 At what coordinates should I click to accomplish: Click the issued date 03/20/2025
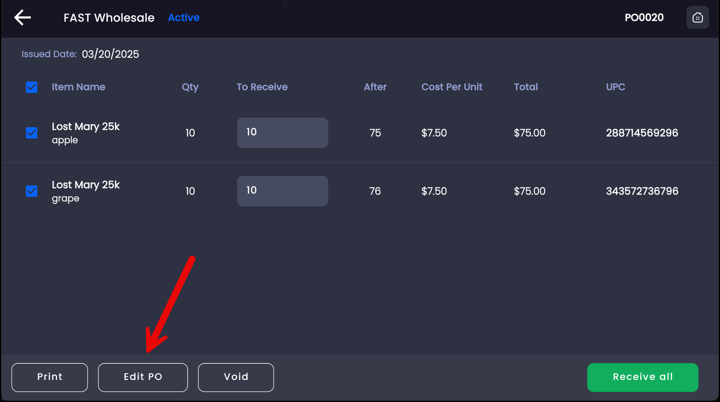[110, 54]
